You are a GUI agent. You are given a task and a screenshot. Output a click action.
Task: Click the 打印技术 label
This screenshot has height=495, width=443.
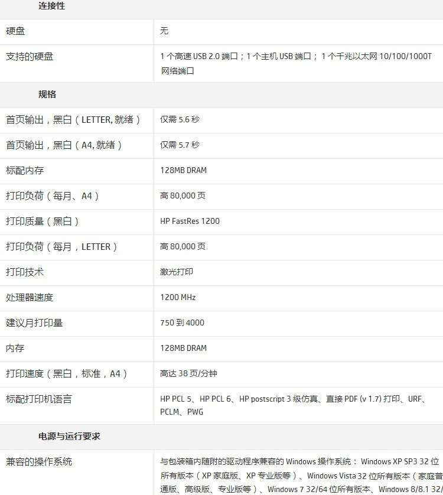coord(25,272)
